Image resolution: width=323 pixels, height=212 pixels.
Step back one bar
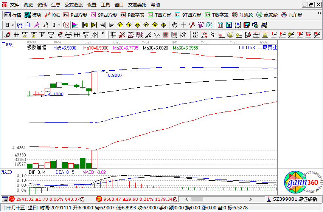click(102, 25)
